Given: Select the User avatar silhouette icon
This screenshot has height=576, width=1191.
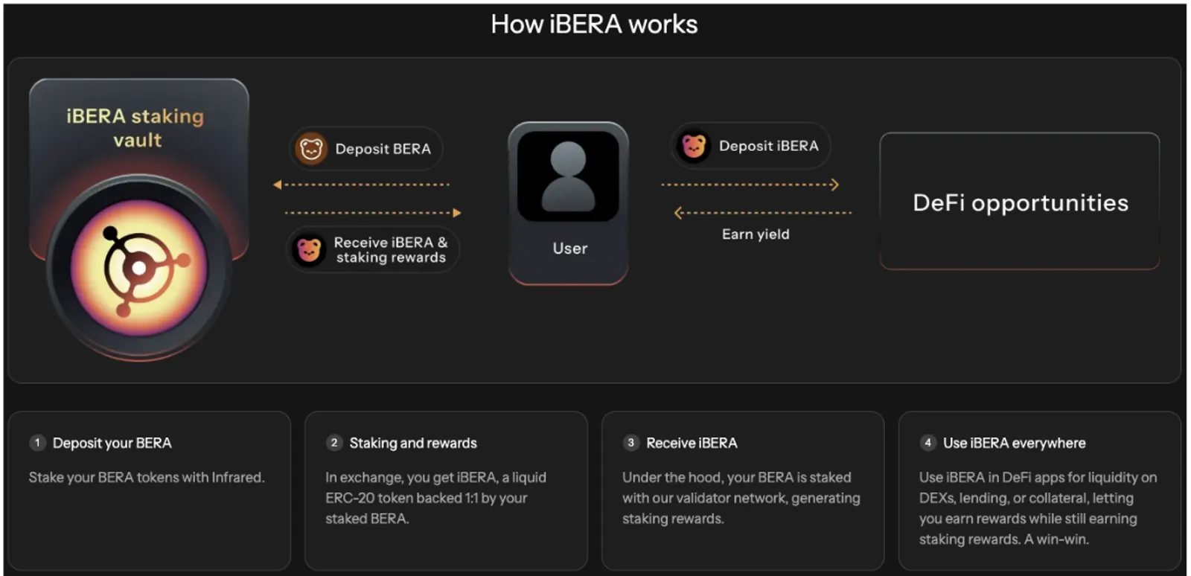Looking at the screenshot, I should 568,177.
